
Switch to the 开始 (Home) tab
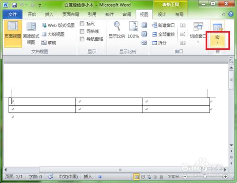tap(32, 14)
